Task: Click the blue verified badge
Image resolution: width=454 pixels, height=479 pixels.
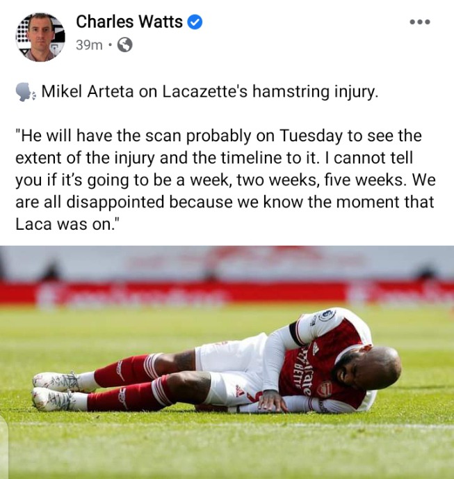Action: click(195, 22)
